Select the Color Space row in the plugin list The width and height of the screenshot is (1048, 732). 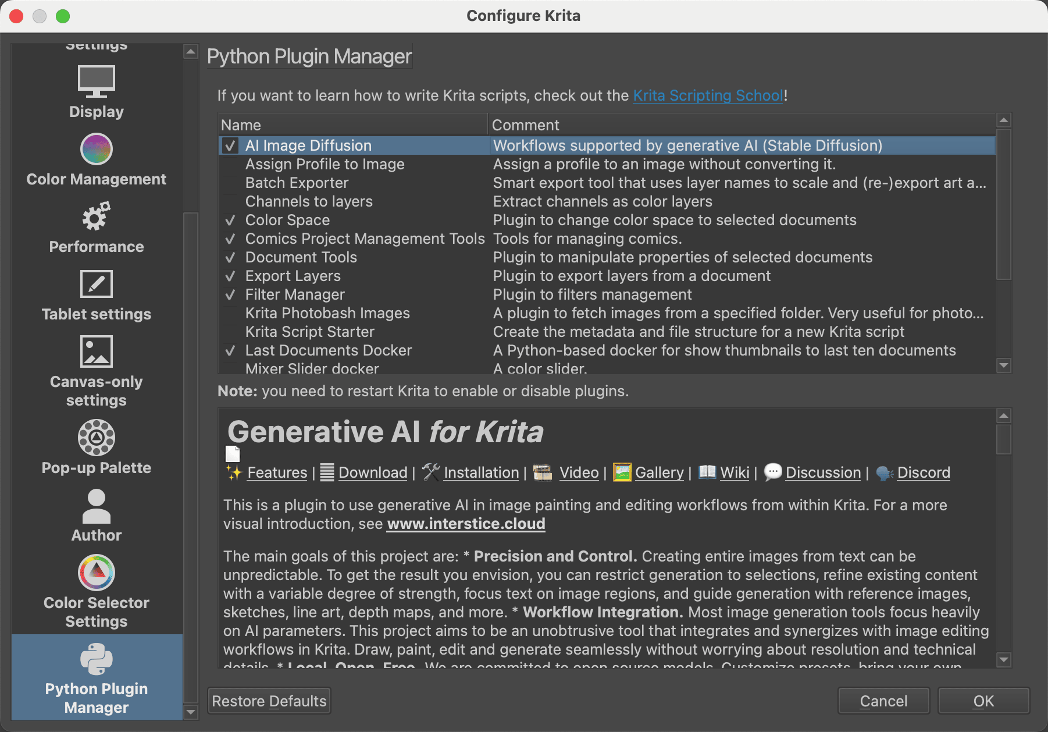(287, 220)
